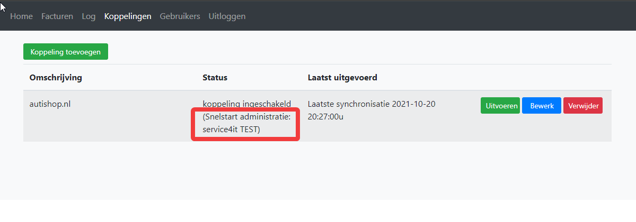The image size is (636, 222).
Task: Click the 'Snelstart administratie:' text
Action: (246, 117)
